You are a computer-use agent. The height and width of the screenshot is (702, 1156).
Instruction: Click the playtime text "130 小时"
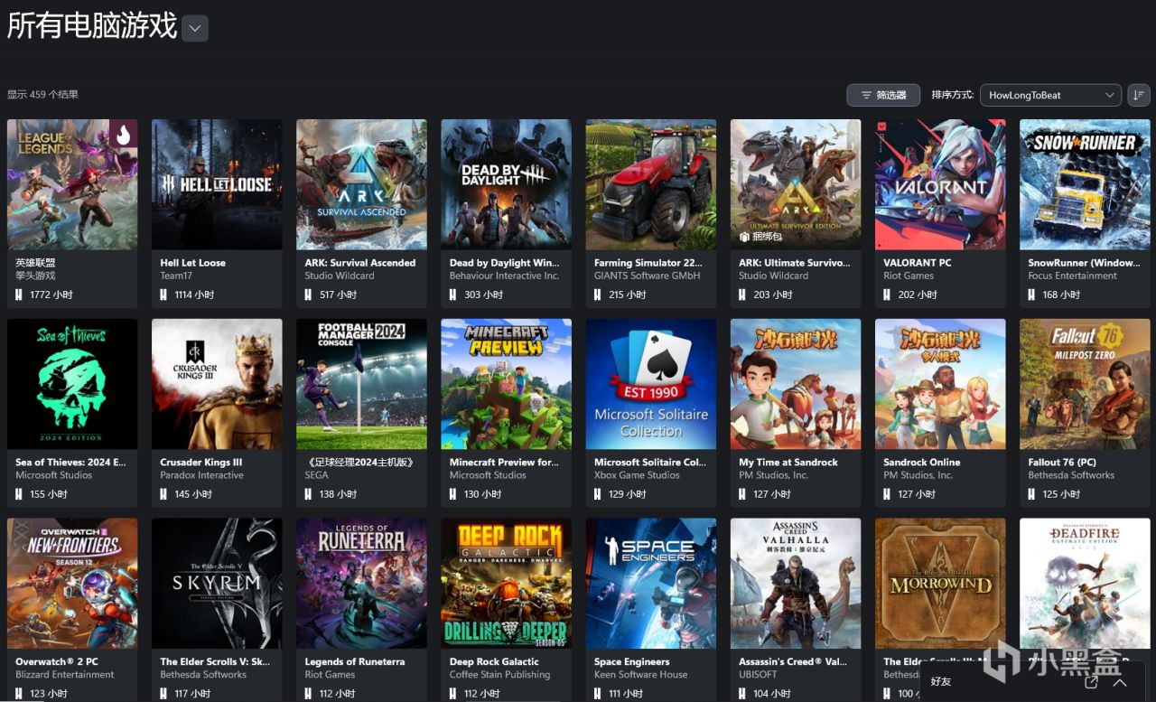(483, 494)
